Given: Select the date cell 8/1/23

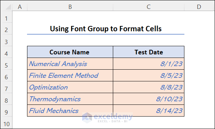Looking at the screenshot, I should (x=149, y=64).
